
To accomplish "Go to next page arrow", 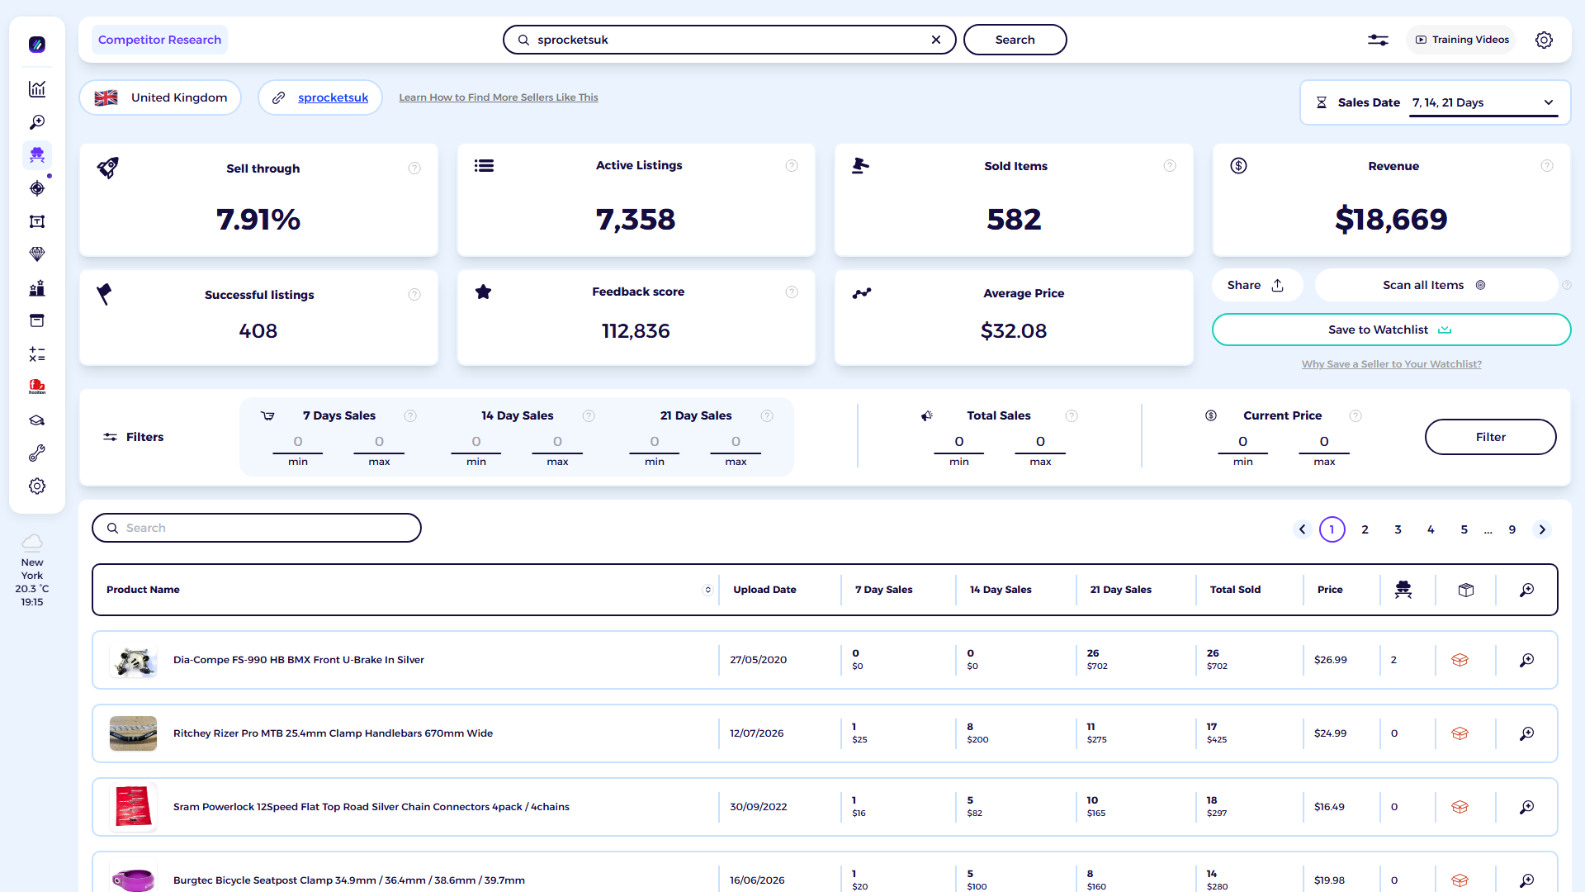I will click(x=1542, y=529).
